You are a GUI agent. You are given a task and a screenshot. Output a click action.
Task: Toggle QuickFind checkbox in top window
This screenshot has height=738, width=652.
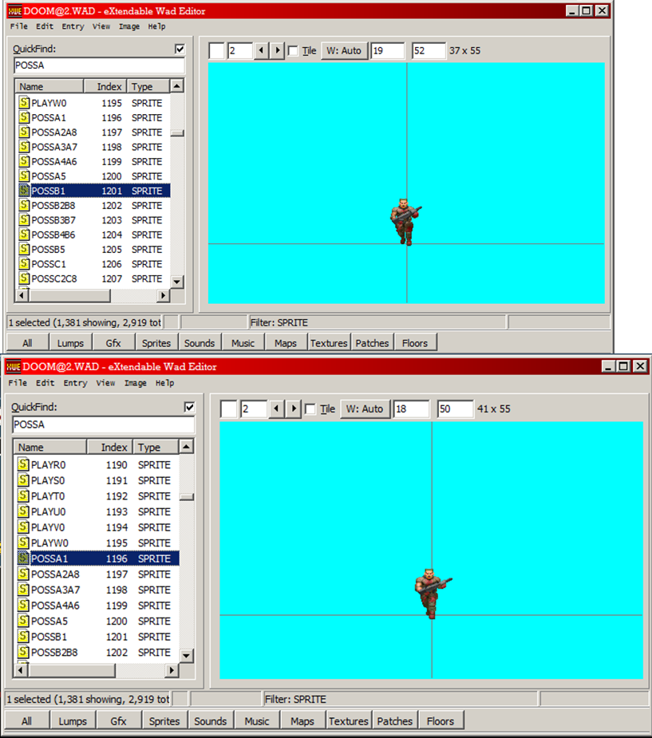pyautogui.click(x=180, y=49)
